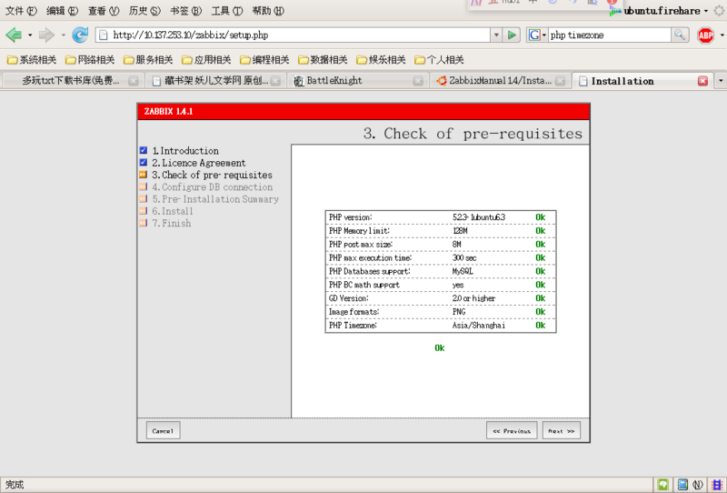Open the search engine selector dropdown arrow
Image resolution: width=727 pixels, height=493 pixels.
[543, 35]
